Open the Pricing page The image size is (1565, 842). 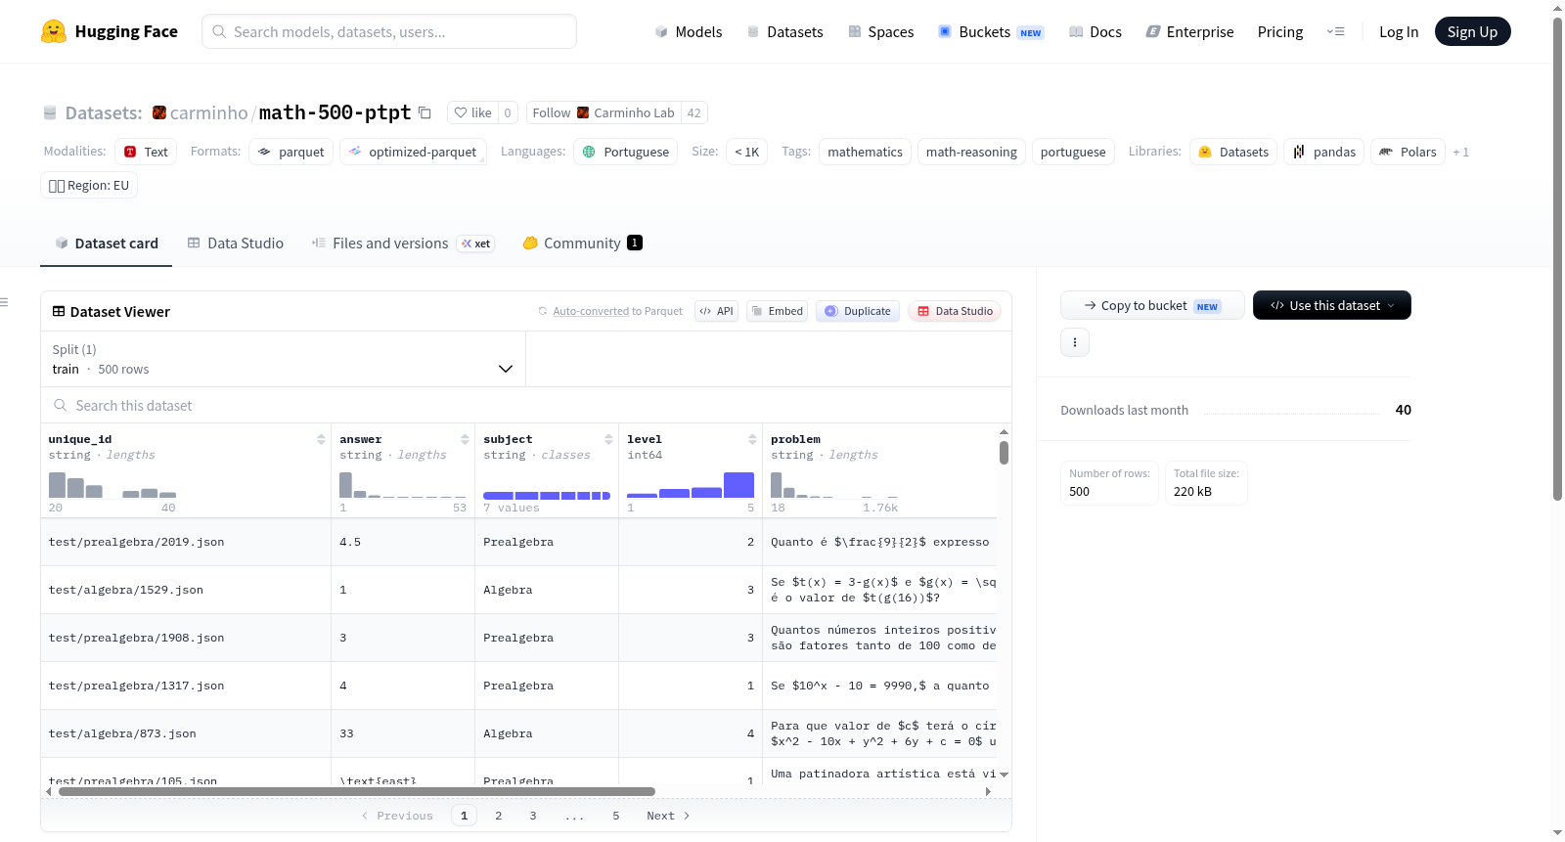tap(1280, 31)
